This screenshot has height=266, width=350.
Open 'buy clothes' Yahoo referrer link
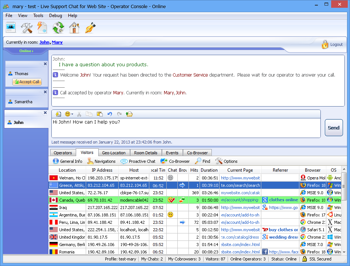[x=283, y=230]
